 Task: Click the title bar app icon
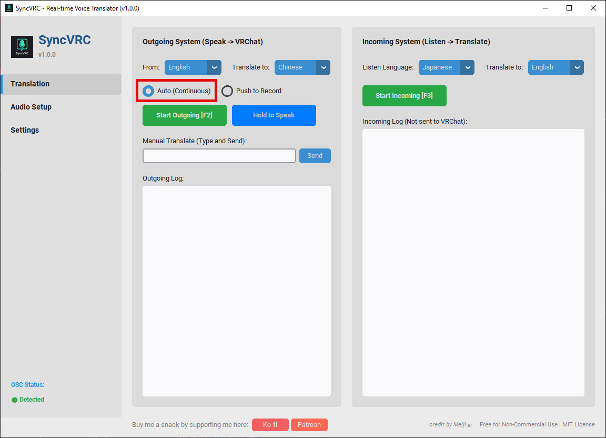[8, 8]
